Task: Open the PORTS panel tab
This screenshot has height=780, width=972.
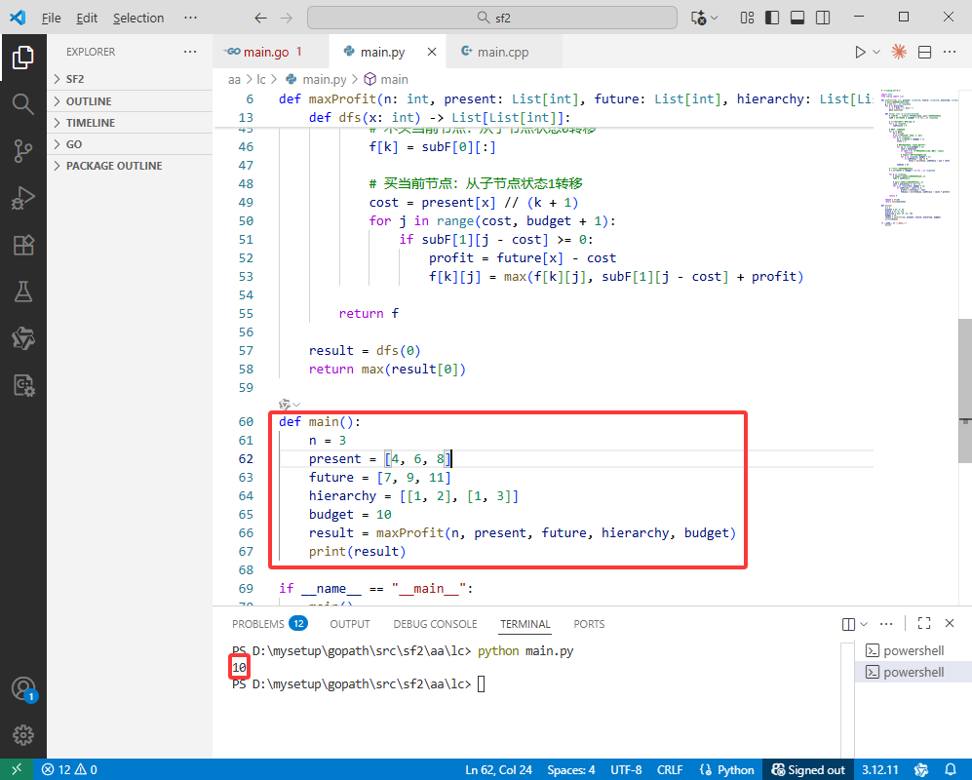Action: [589, 624]
